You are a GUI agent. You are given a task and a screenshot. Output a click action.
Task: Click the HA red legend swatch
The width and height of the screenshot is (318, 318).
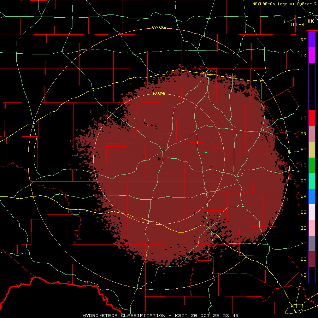pyautogui.click(x=312, y=118)
